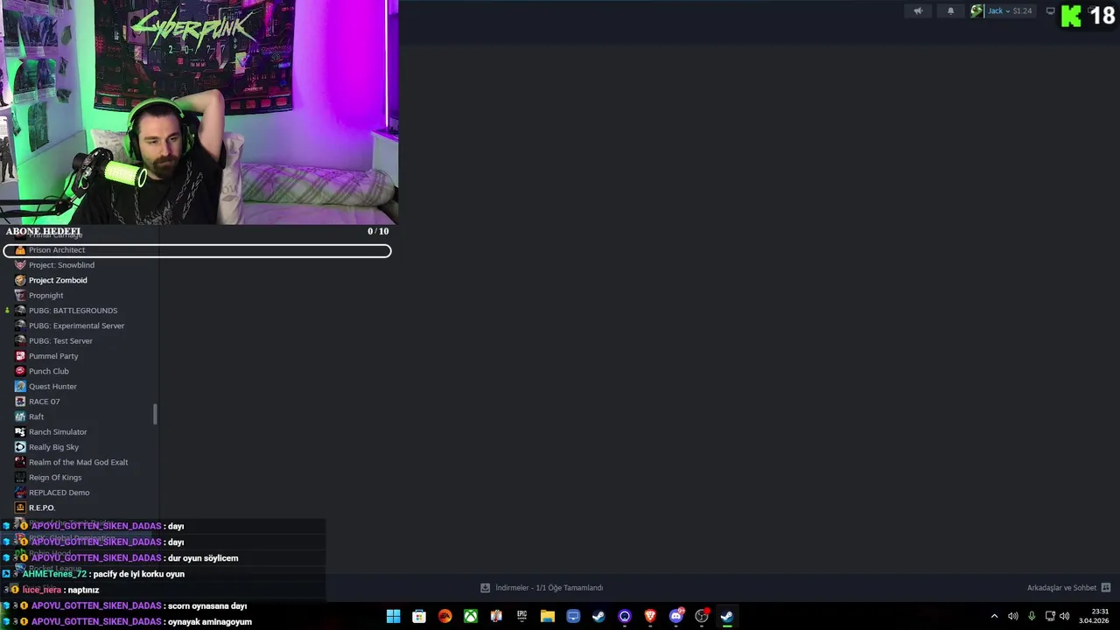Open Arkadaşlar ve Sohbet panel
This screenshot has height=630, width=1120.
point(1068,588)
